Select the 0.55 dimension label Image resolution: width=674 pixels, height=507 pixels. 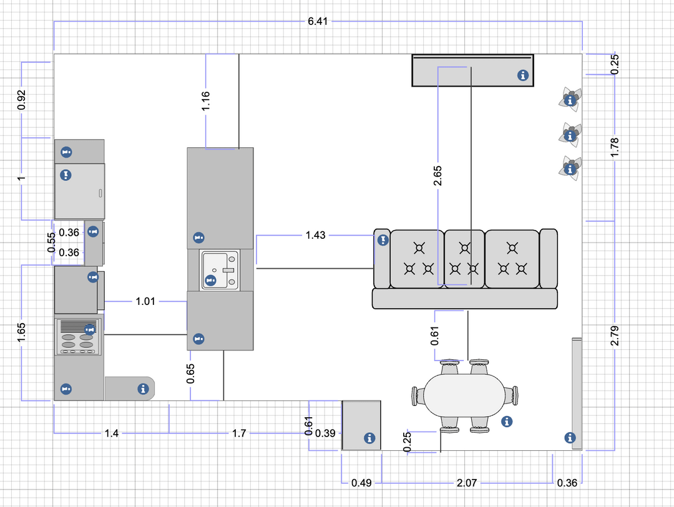pyautogui.click(x=52, y=243)
